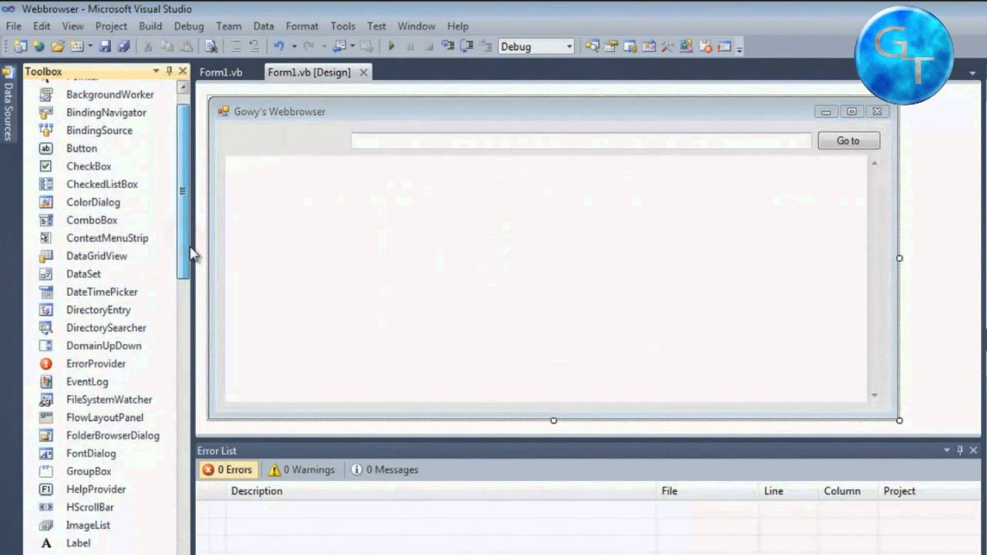Open the Undo history dropdown arrow
This screenshot has height=555, width=987.
(x=294, y=46)
